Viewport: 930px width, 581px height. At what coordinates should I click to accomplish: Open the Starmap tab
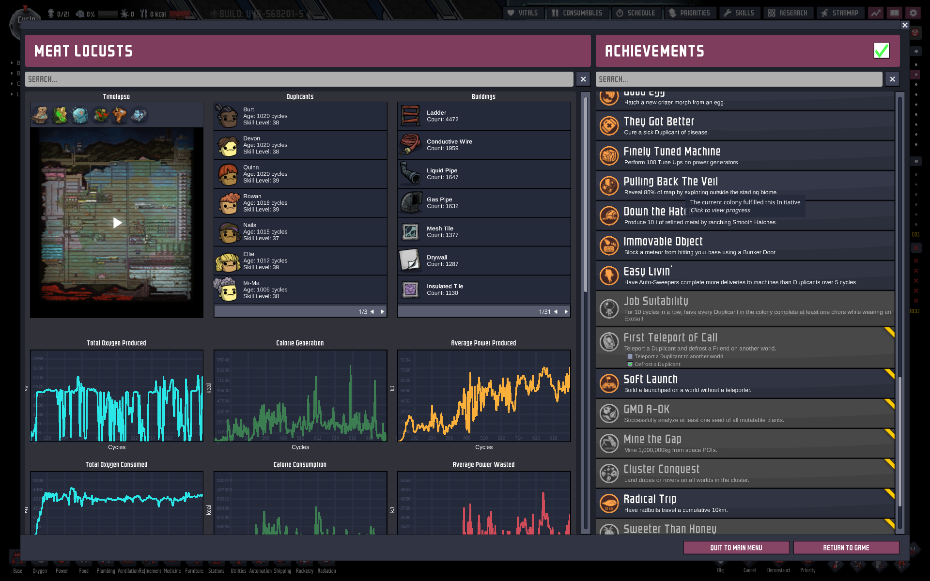pos(840,13)
